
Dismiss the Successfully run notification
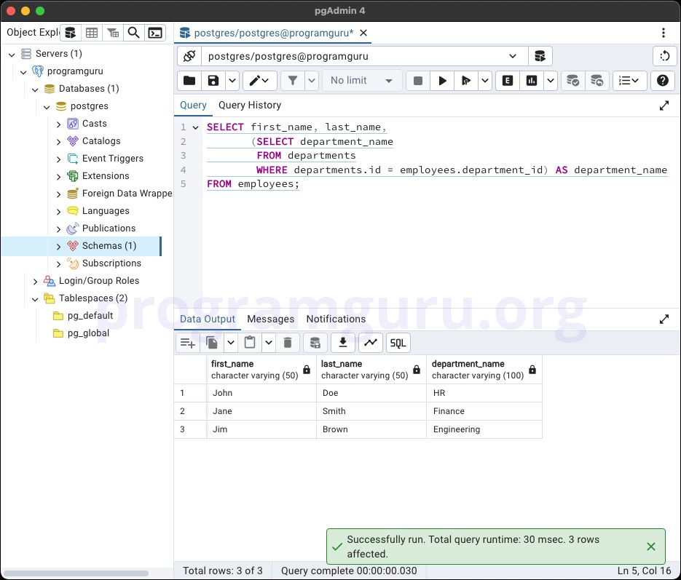[650, 547]
